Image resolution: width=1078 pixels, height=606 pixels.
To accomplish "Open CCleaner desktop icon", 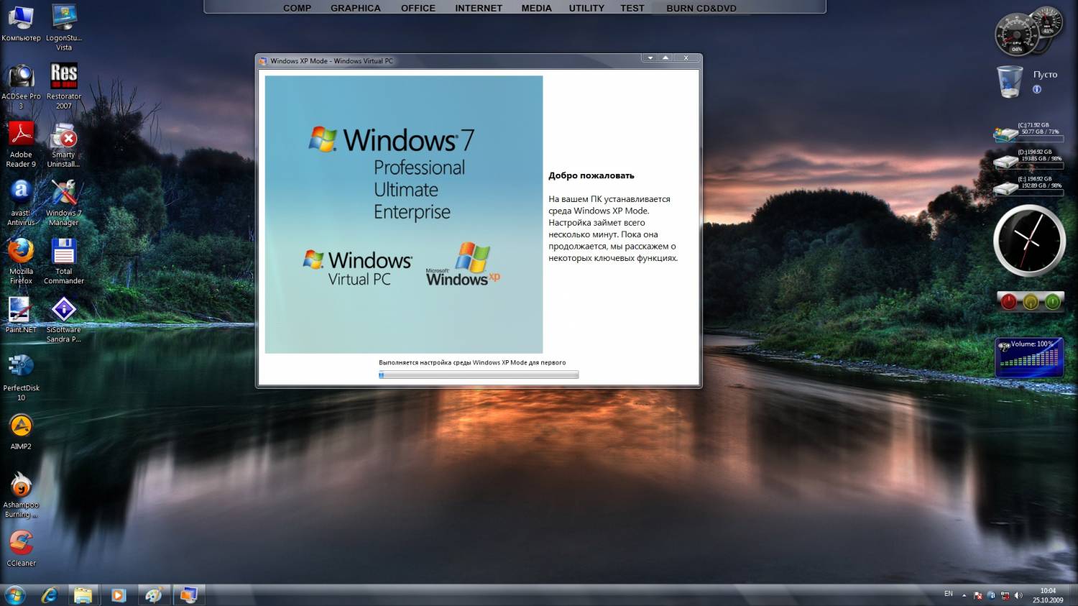I will [21, 548].
